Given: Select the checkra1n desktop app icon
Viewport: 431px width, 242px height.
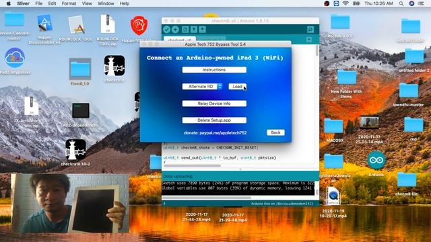Looking at the screenshot, I should [x=114, y=66].
